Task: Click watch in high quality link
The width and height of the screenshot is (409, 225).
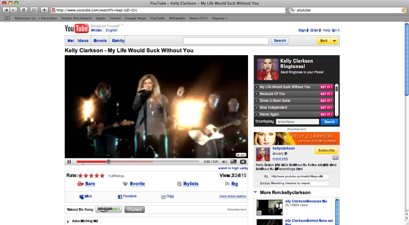Action: [x=233, y=168]
